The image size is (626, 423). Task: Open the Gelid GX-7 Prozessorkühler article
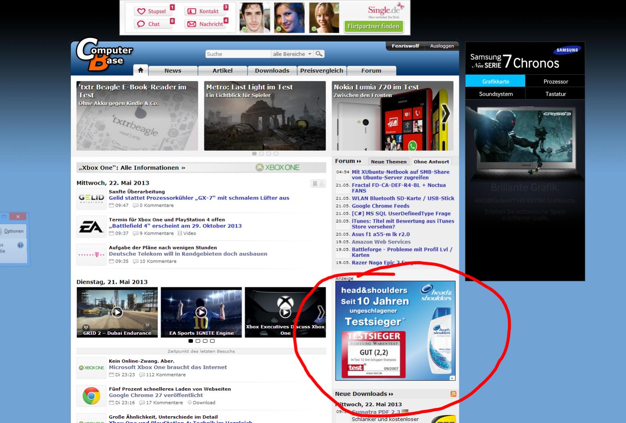pos(199,198)
